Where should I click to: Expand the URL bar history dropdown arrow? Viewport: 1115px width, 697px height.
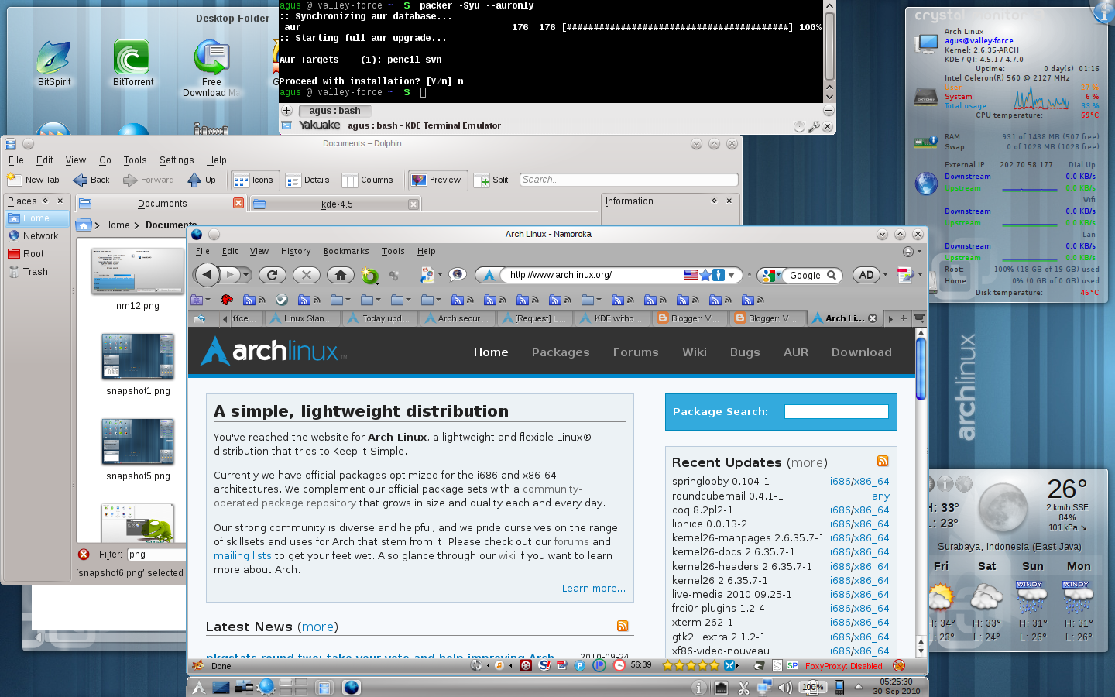[731, 275]
